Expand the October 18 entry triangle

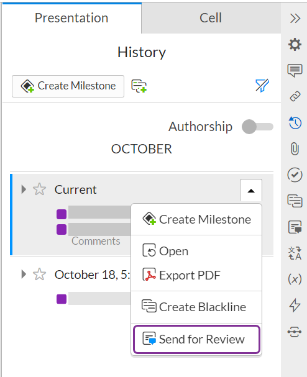pyautogui.click(x=24, y=274)
